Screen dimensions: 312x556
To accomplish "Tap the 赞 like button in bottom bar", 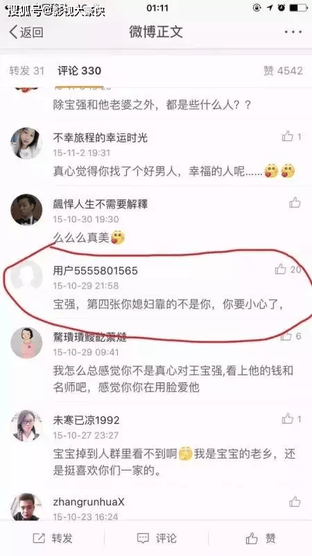I will pyautogui.click(x=261, y=538).
